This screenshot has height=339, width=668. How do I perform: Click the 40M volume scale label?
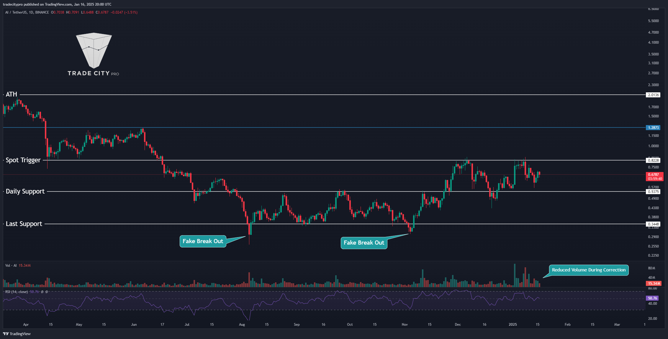click(652, 278)
